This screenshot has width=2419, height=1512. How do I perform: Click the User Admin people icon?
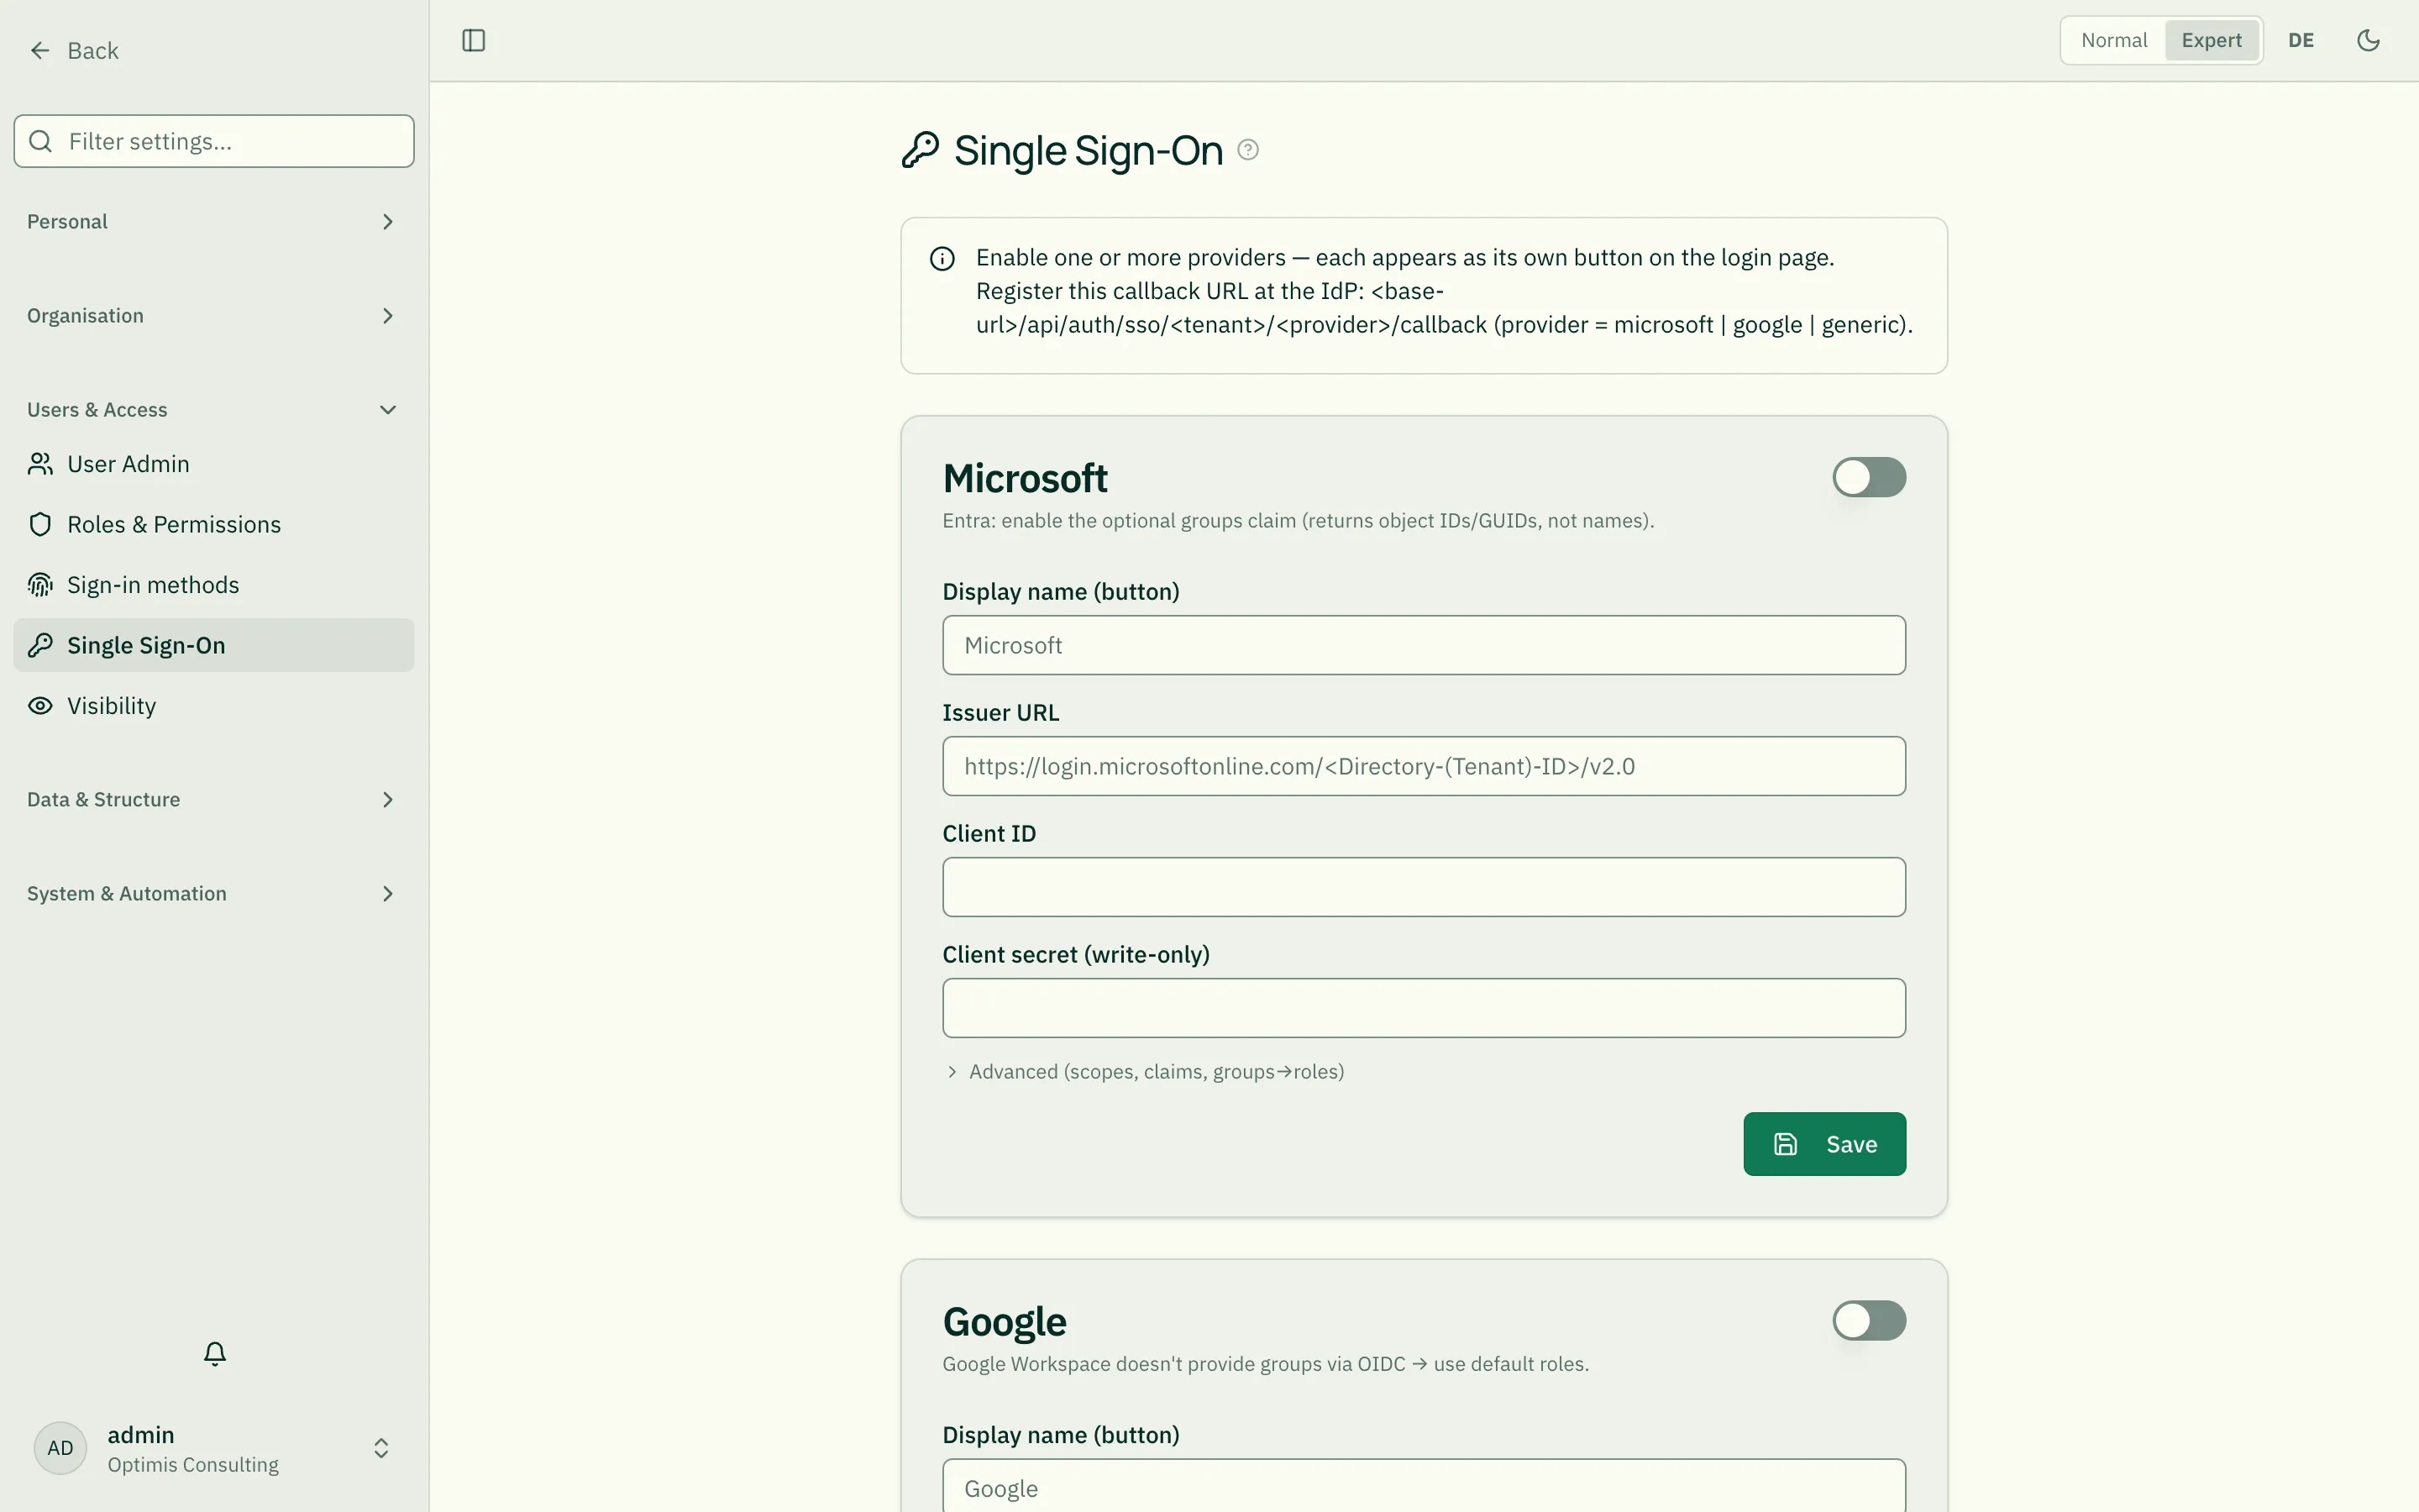(x=40, y=464)
